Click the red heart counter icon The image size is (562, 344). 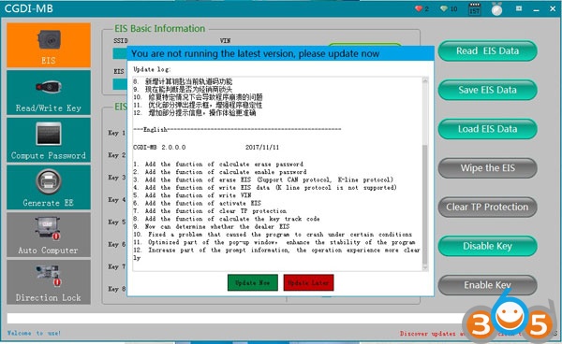point(419,8)
